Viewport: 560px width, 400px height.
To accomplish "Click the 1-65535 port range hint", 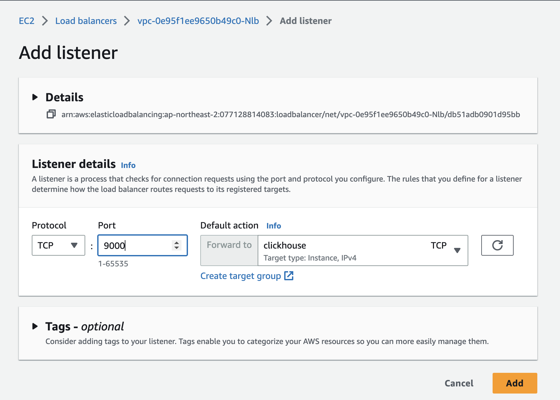I will [x=113, y=264].
